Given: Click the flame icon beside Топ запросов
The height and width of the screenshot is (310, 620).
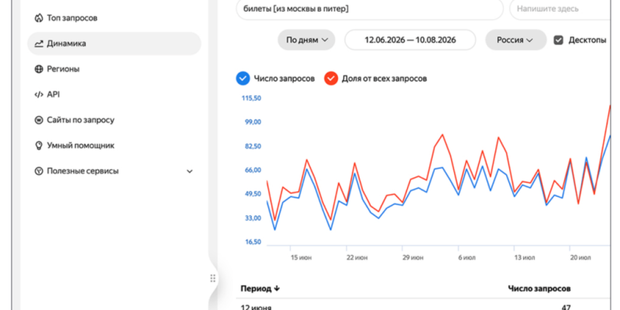Looking at the screenshot, I should tap(38, 18).
